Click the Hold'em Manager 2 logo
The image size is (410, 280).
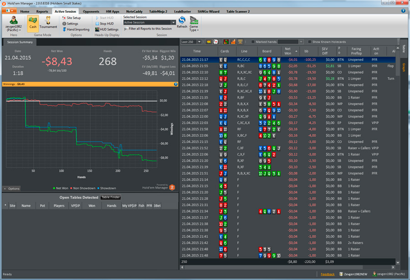[172, 187]
